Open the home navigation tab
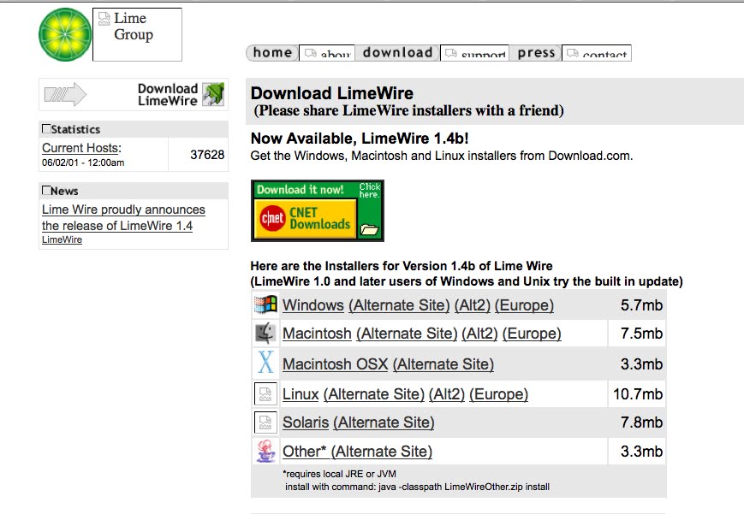Screen dimensions: 744x514 click(x=272, y=53)
